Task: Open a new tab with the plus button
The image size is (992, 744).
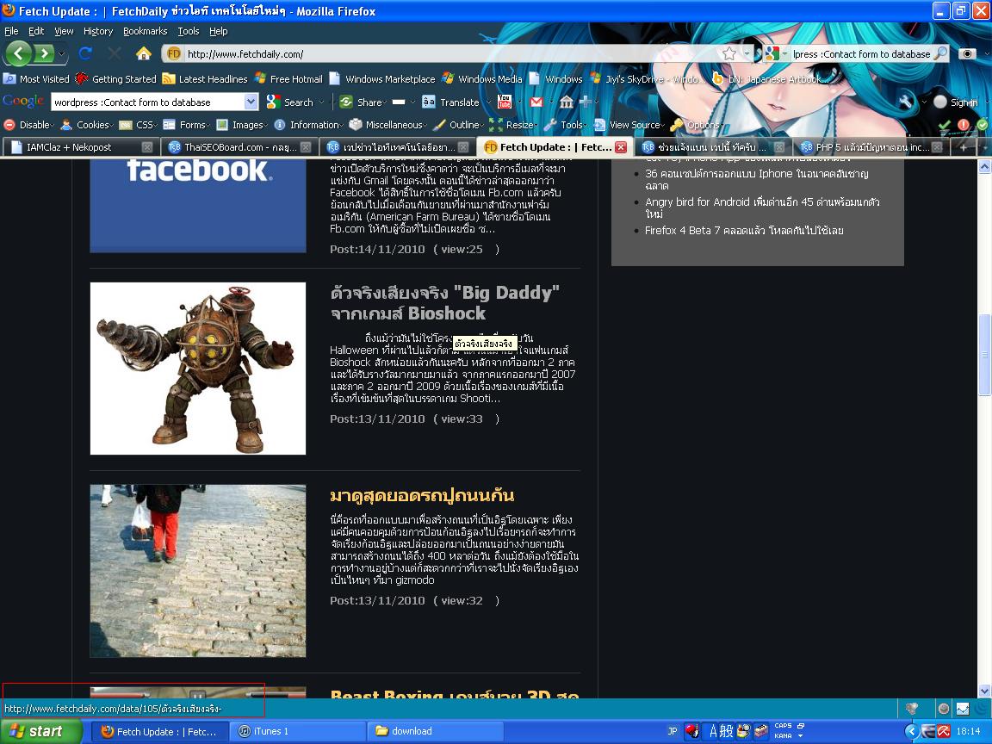Action: [964, 146]
